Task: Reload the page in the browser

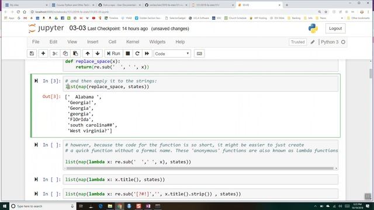Action: point(18,12)
